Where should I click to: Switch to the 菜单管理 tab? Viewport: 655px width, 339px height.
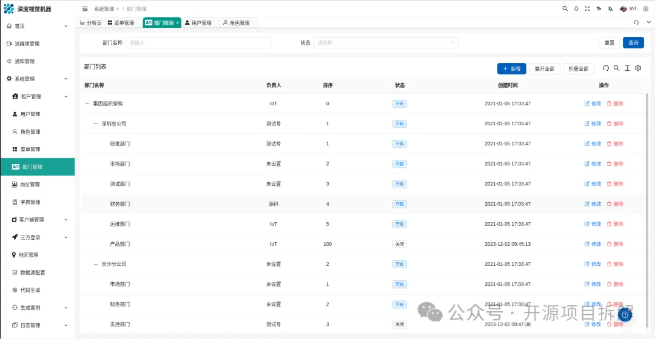(x=121, y=23)
